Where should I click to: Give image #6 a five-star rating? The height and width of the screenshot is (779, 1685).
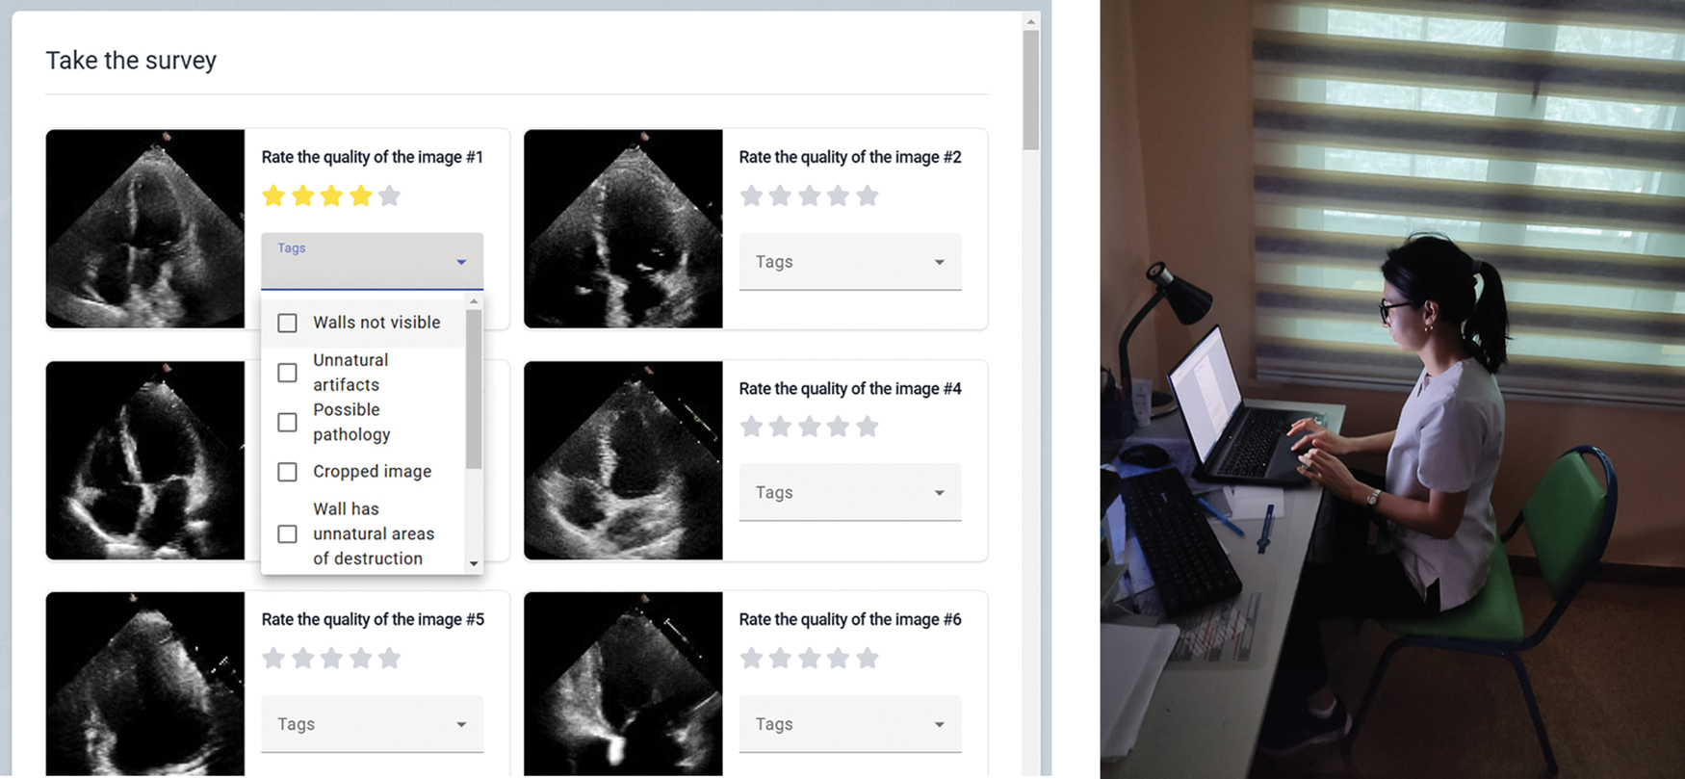pyautogui.click(x=867, y=659)
